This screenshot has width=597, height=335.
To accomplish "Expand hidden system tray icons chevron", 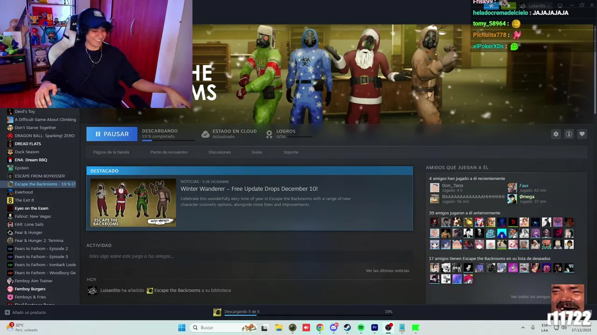I will tap(523, 328).
